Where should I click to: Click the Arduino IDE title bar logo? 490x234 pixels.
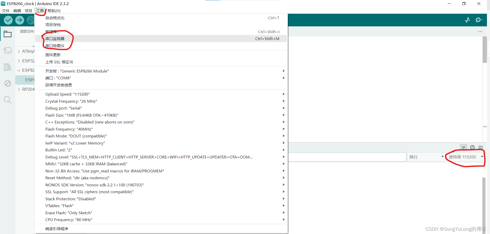click(x=3, y=4)
